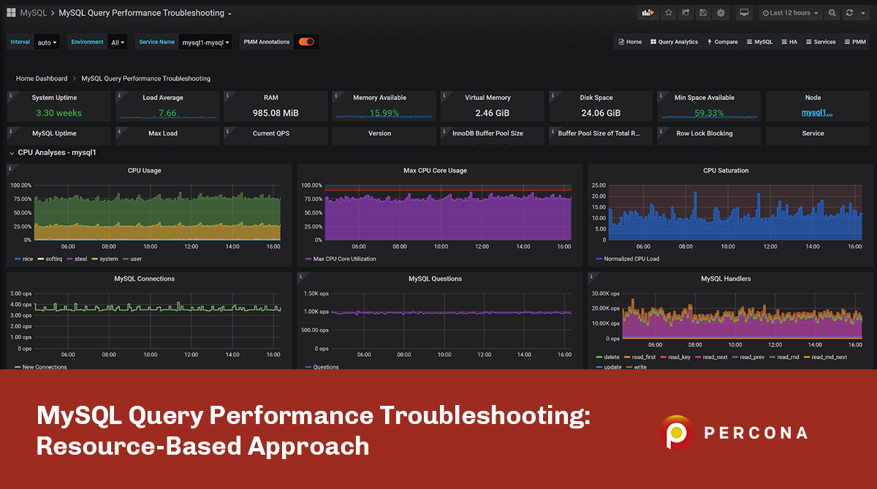Click the Questions legend color swatch

[x=308, y=367]
